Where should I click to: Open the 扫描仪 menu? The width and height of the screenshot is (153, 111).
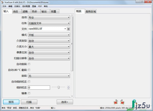17,6
